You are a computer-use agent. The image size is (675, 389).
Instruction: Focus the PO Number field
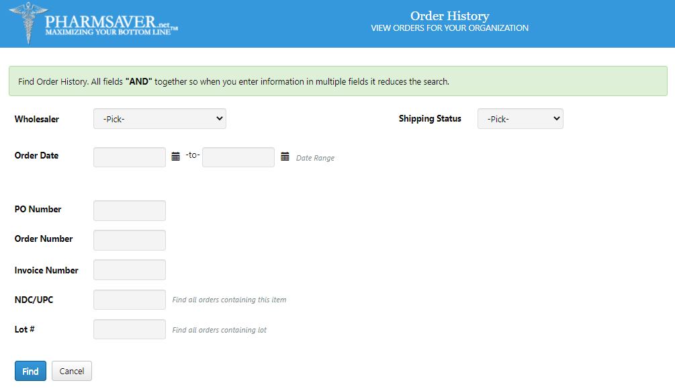pyautogui.click(x=130, y=211)
